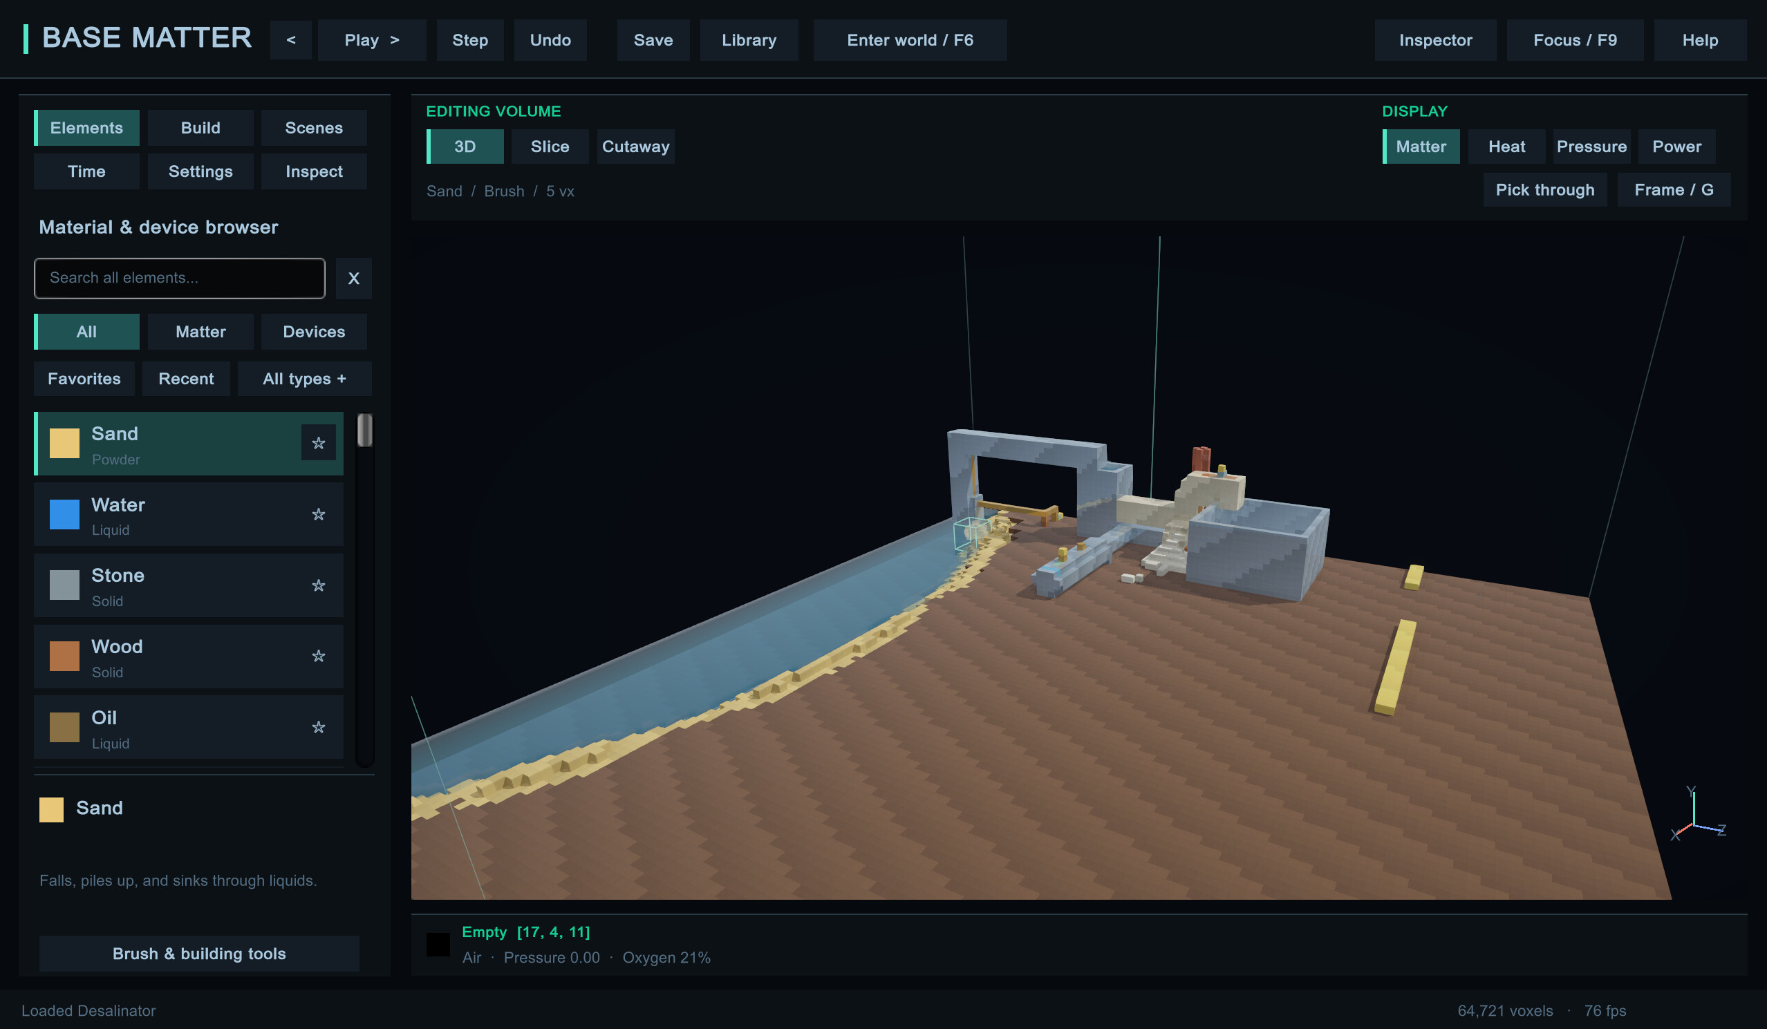The width and height of the screenshot is (1767, 1029).
Task: Advance simulation with Step button
Action: coord(470,40)
